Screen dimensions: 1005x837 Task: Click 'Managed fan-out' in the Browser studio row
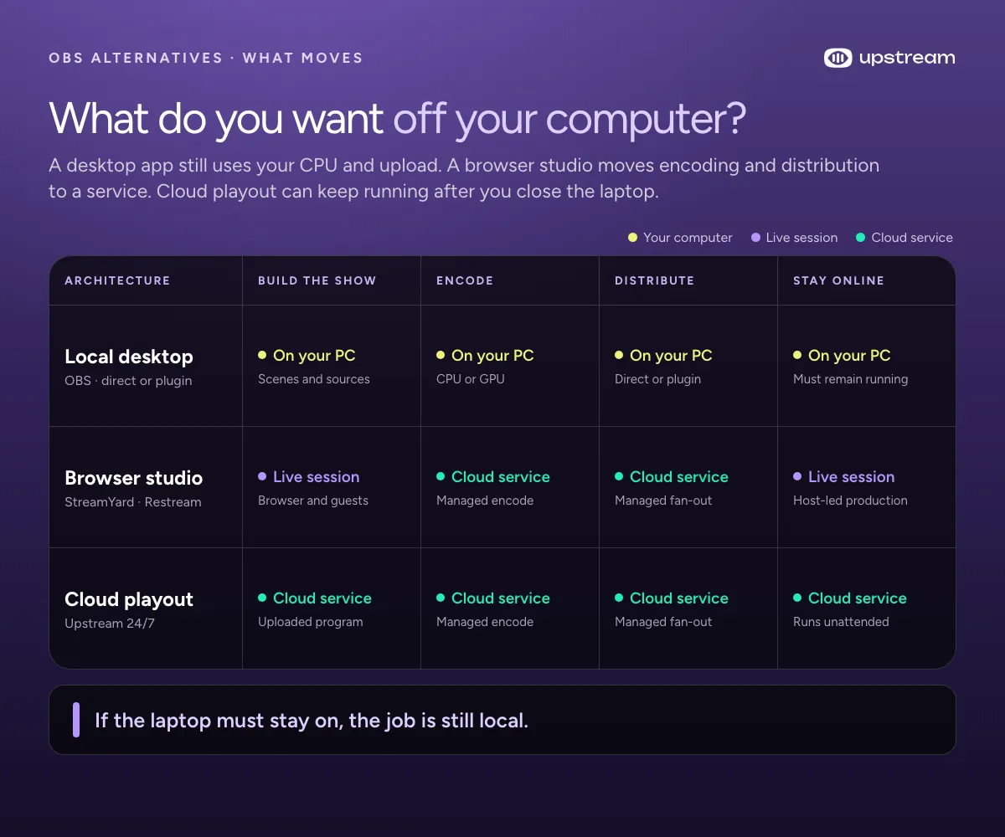pyautogui.click(x=663, y=501)
